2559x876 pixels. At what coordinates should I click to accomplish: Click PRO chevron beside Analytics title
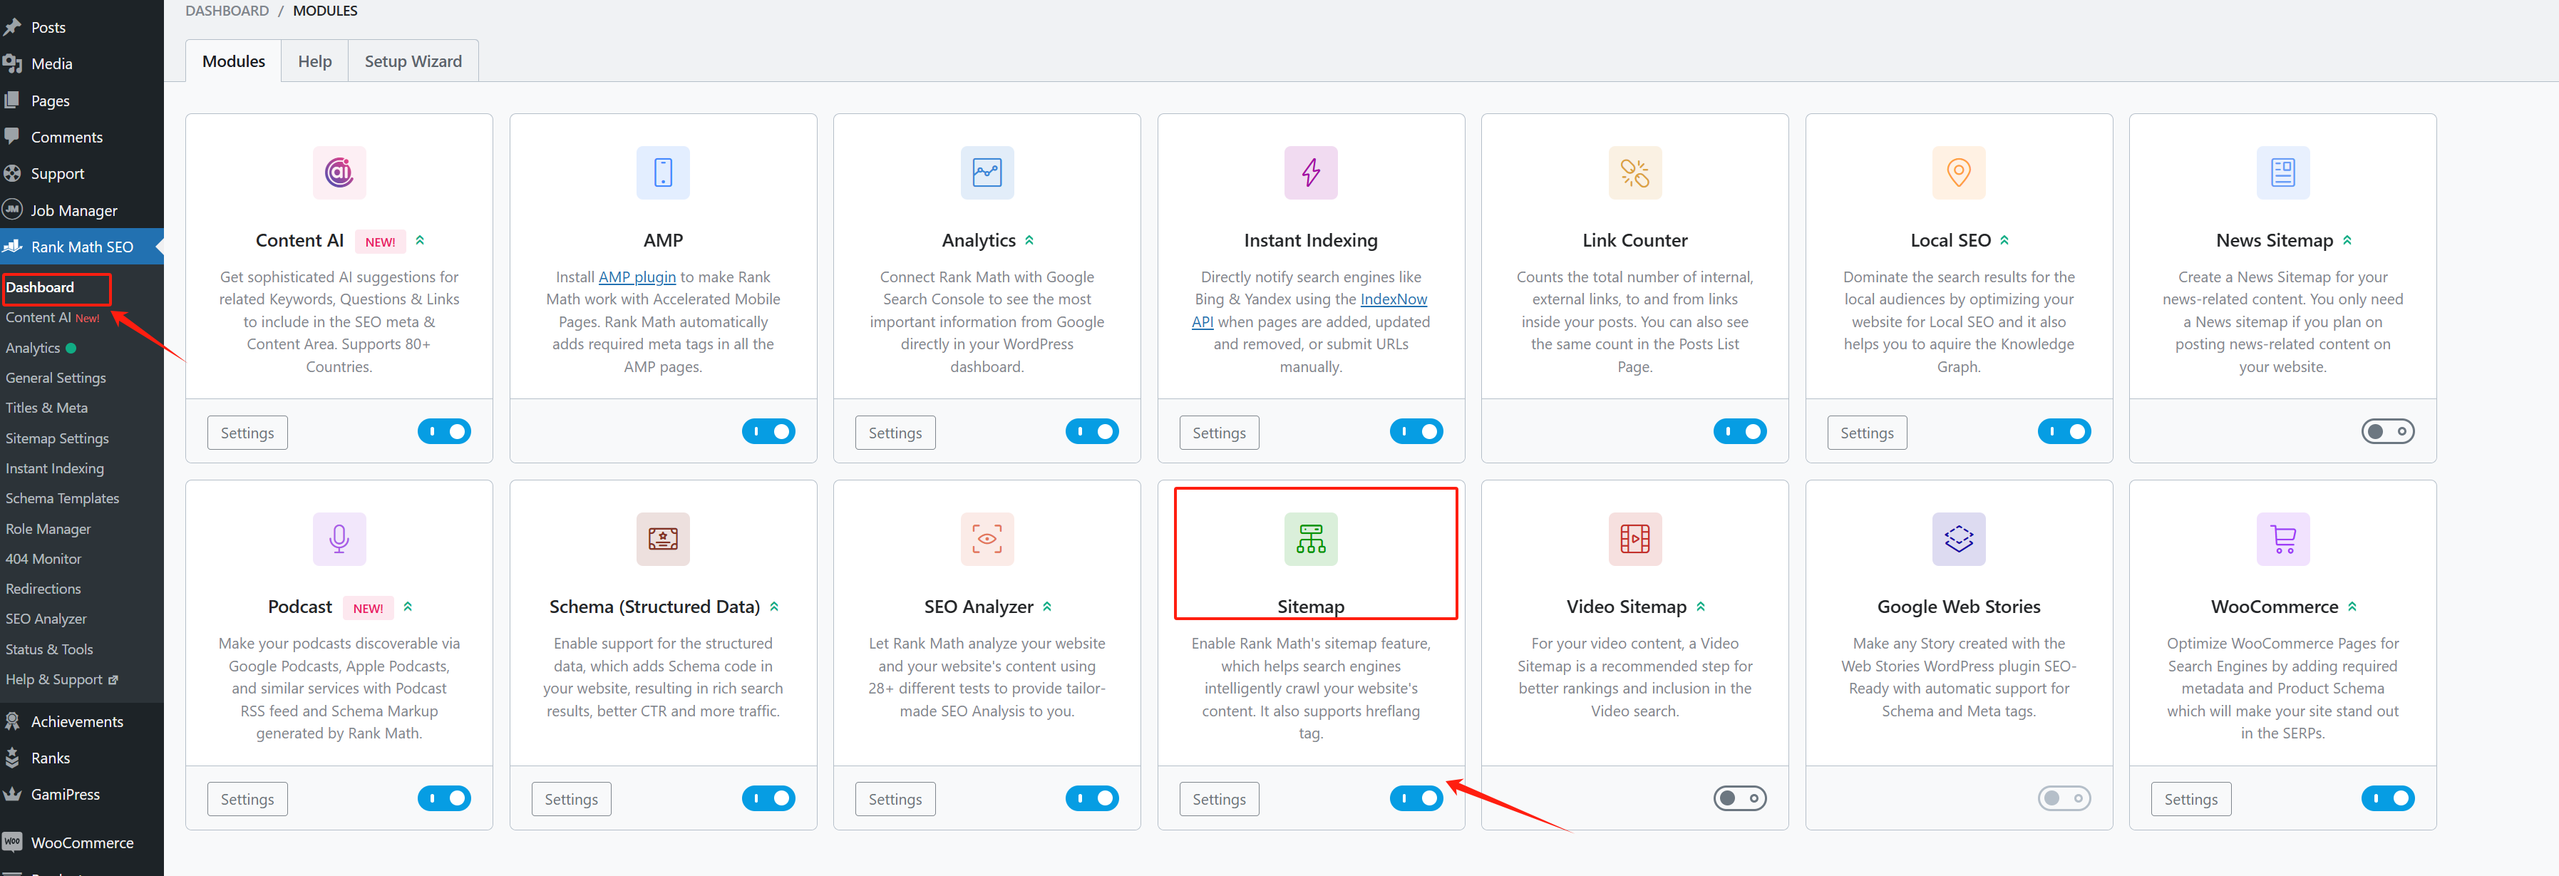pyautogui.click(x=1029, y=240)
